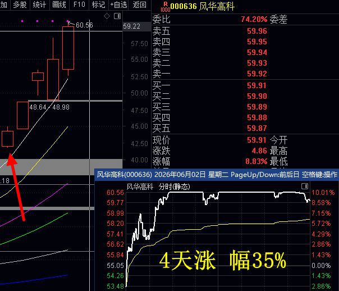Image resolution: width=339 pixels, height=291 pixels.
Task: Click the stock name 风华高科 in header
Action: click(x=217, y=6)
